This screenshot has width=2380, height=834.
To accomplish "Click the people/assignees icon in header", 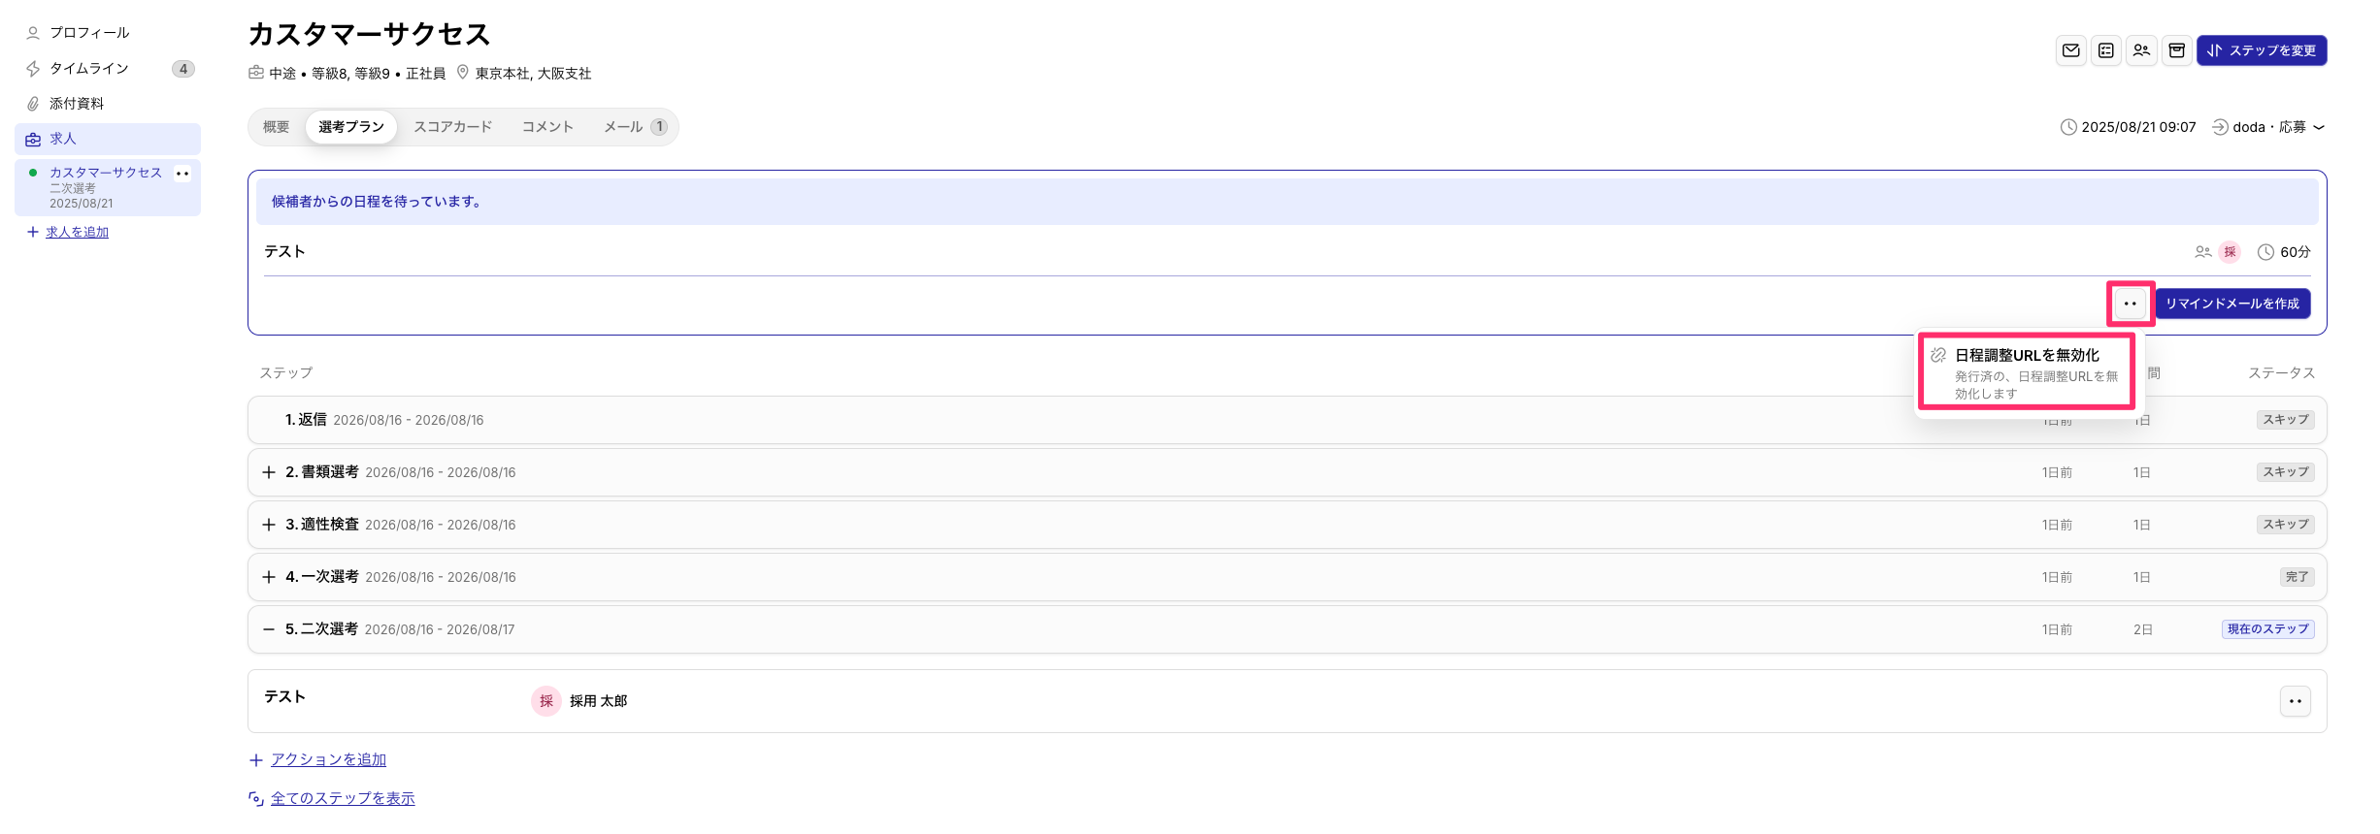I will (x=2141, y=50).
